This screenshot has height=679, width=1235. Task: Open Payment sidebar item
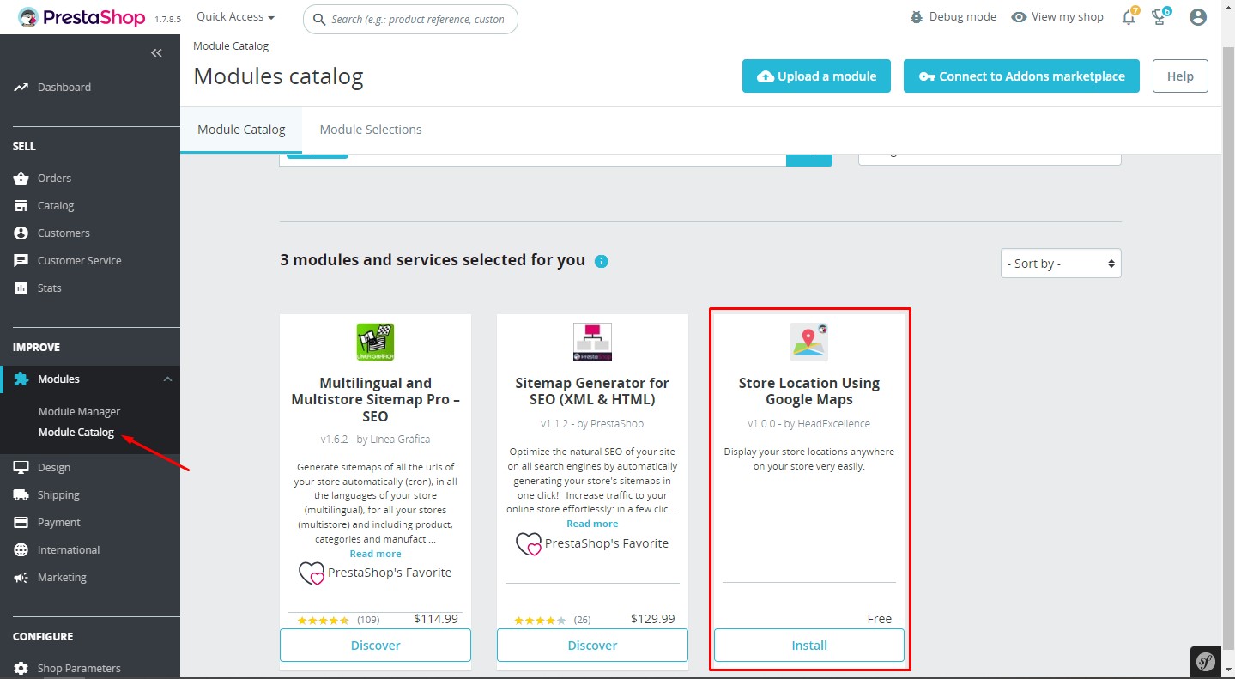click(59, 522)
